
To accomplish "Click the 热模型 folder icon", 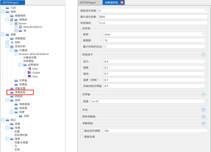I will (16, 84).
